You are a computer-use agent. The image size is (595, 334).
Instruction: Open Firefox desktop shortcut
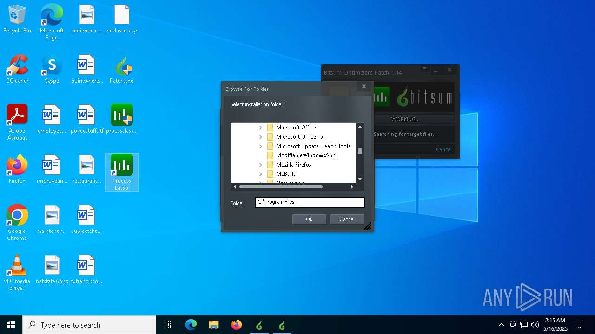click(17, 170)
